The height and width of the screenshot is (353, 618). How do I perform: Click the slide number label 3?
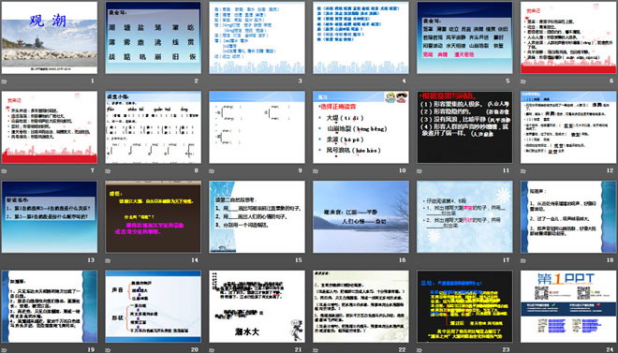pos(300,81)
